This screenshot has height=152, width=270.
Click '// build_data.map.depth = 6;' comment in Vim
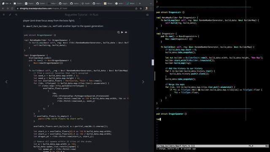click(x=181, y=50)
